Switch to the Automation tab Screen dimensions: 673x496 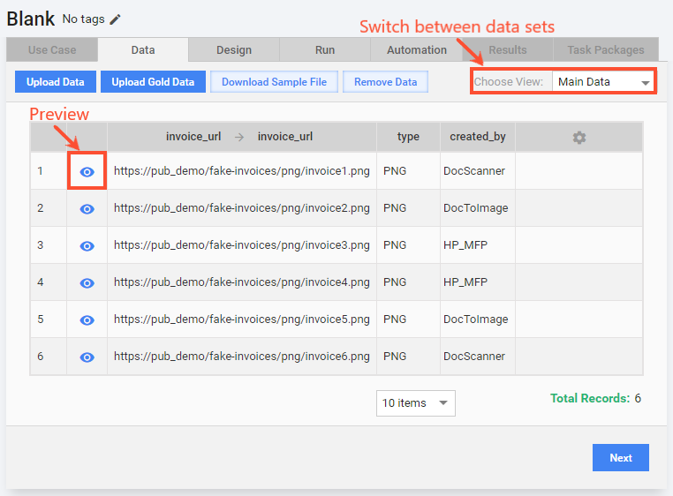point(417,49)
